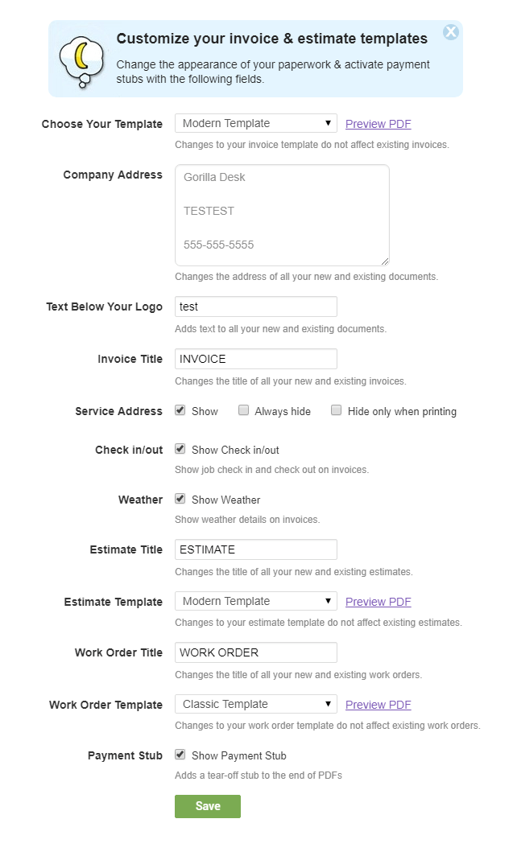Viewport: 513px width, 860px height.
Task: Open the Choose Your Template dropdown
Action: click(x=256, y=123)
